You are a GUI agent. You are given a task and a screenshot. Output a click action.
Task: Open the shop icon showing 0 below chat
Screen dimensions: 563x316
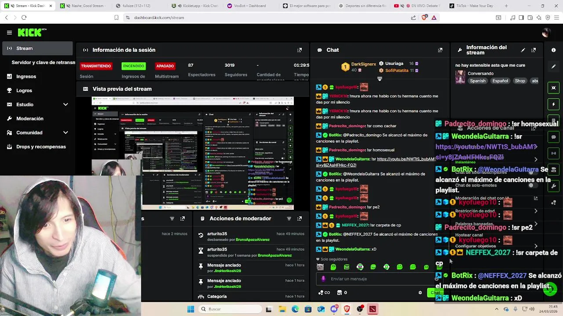click(342, 293)
